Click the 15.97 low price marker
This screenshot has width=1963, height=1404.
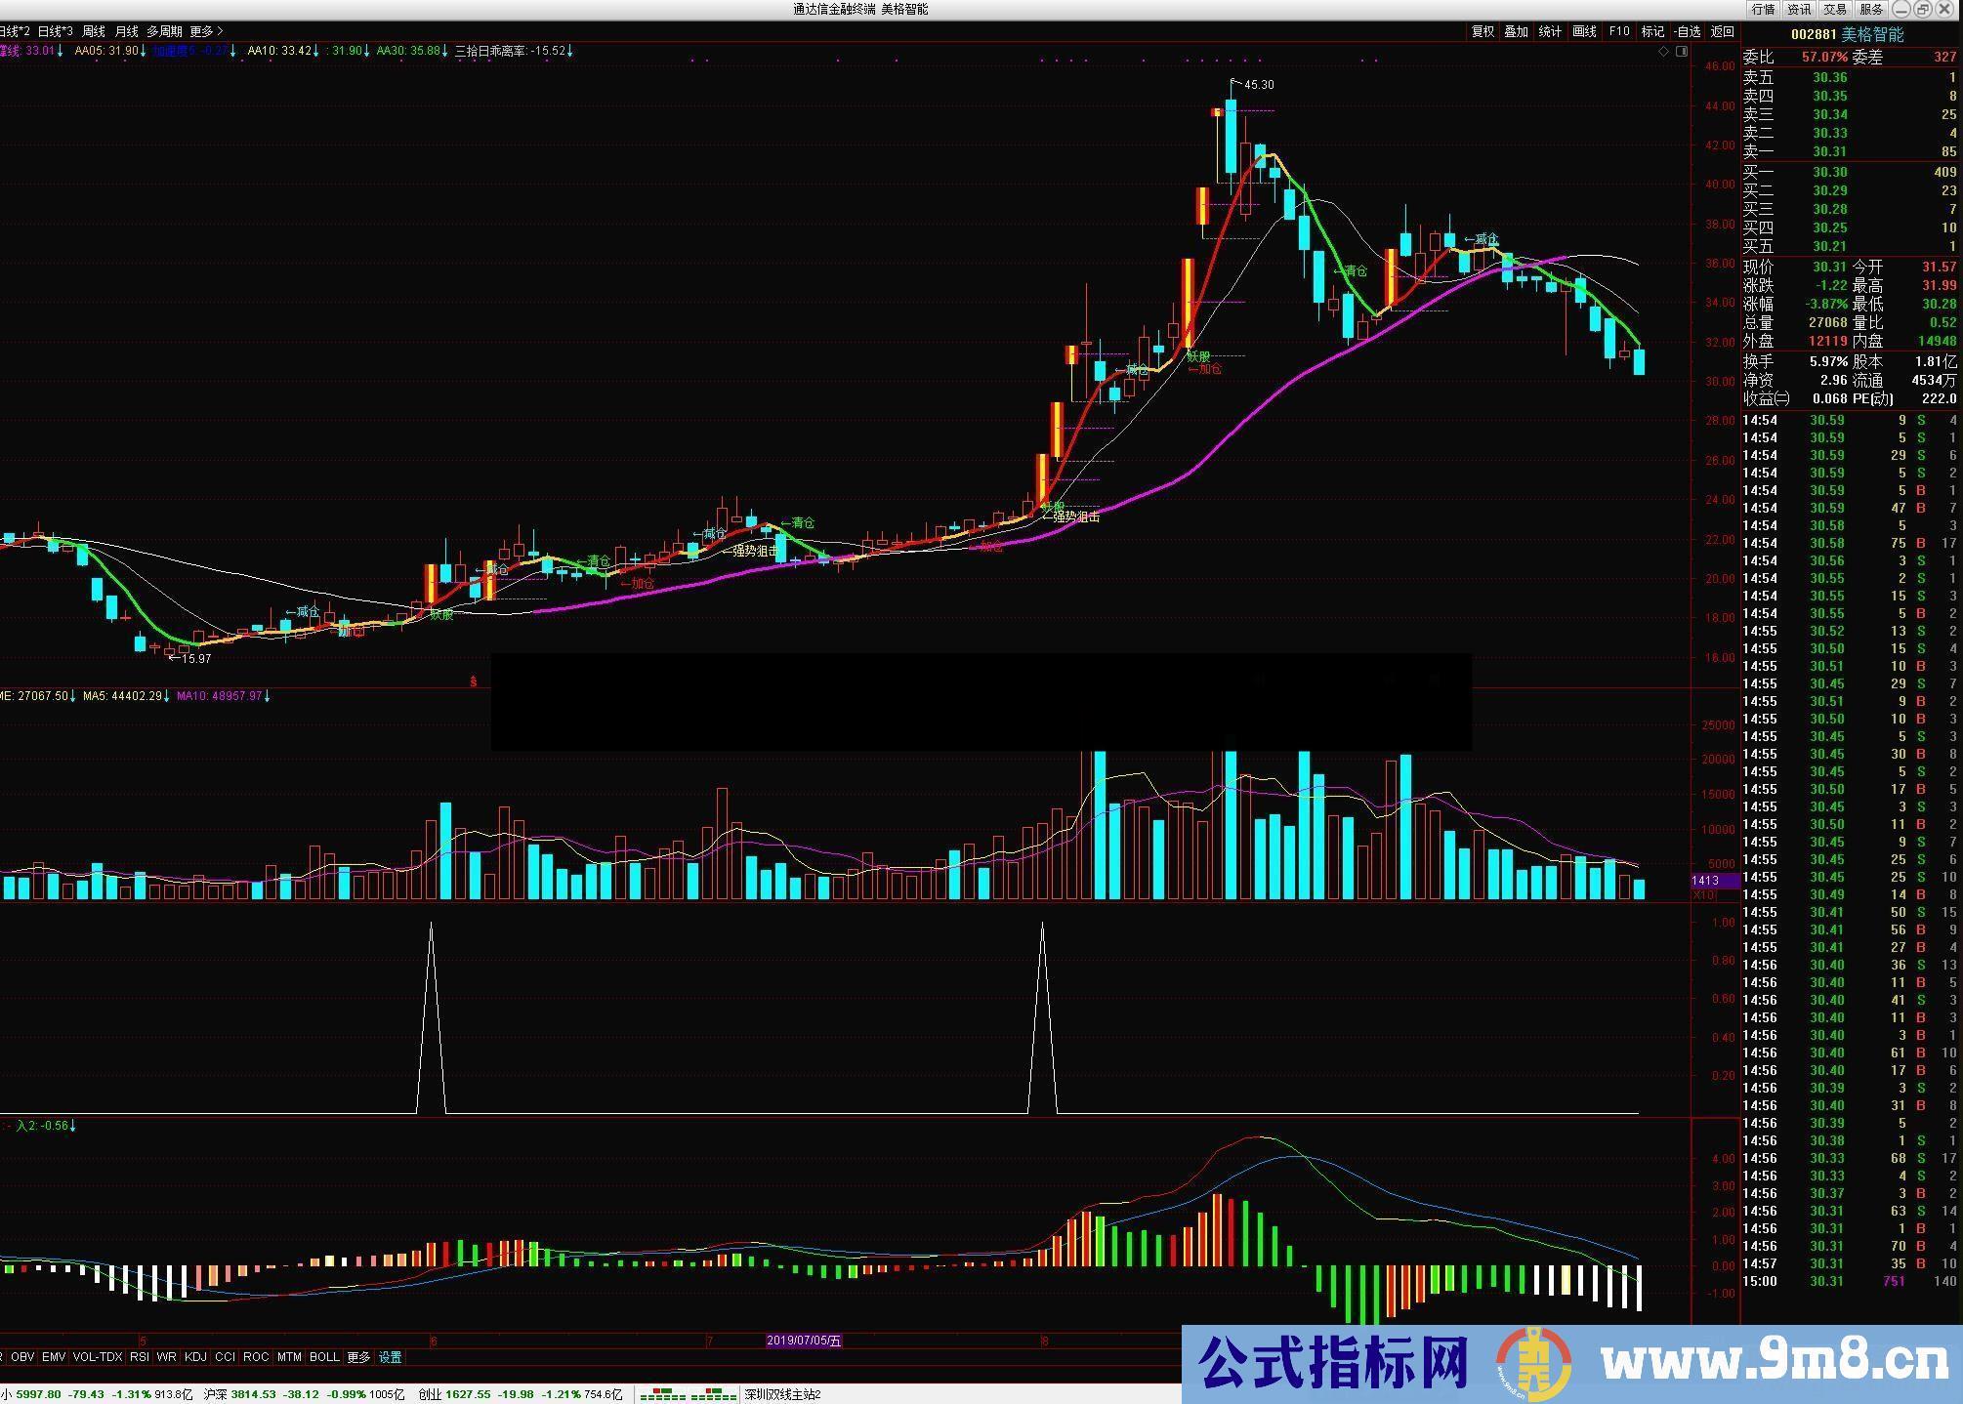195,659
